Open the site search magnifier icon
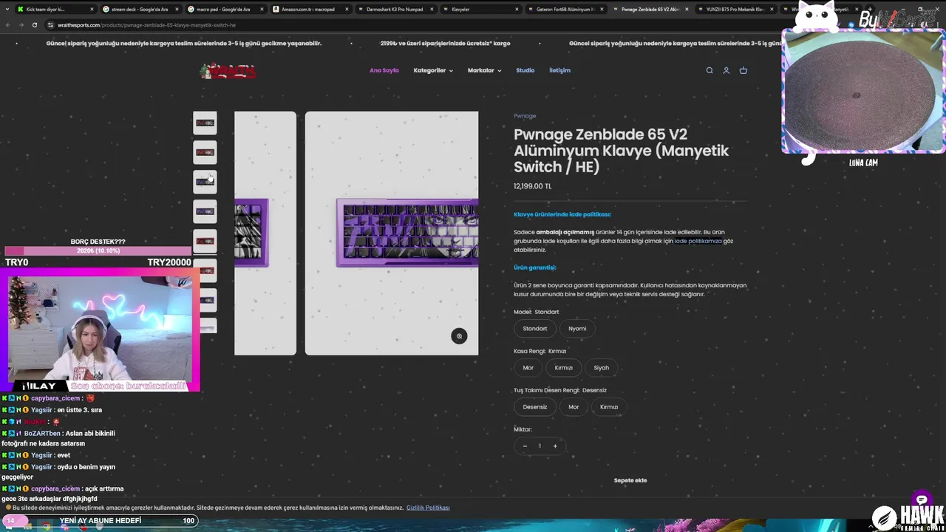The image size is (946, 532). [x=709, y=70]
